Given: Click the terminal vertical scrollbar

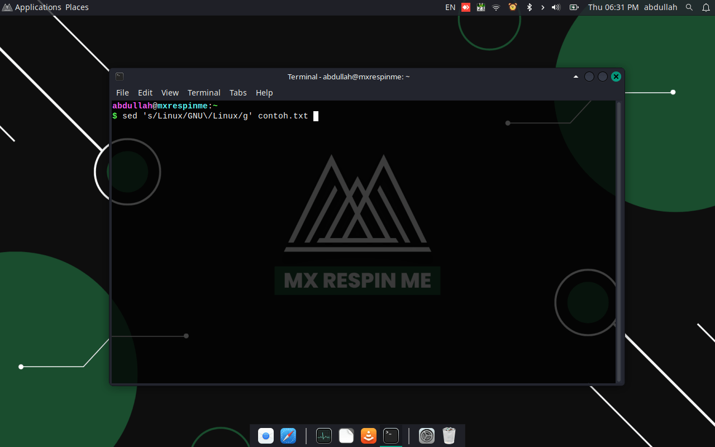Looking at the screenshot, I should click(618, 242).
